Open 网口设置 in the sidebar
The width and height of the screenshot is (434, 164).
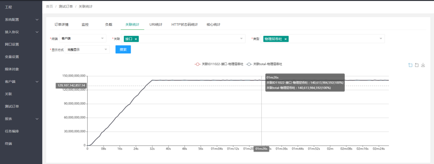pyautogui.click(x=12, y=44)
